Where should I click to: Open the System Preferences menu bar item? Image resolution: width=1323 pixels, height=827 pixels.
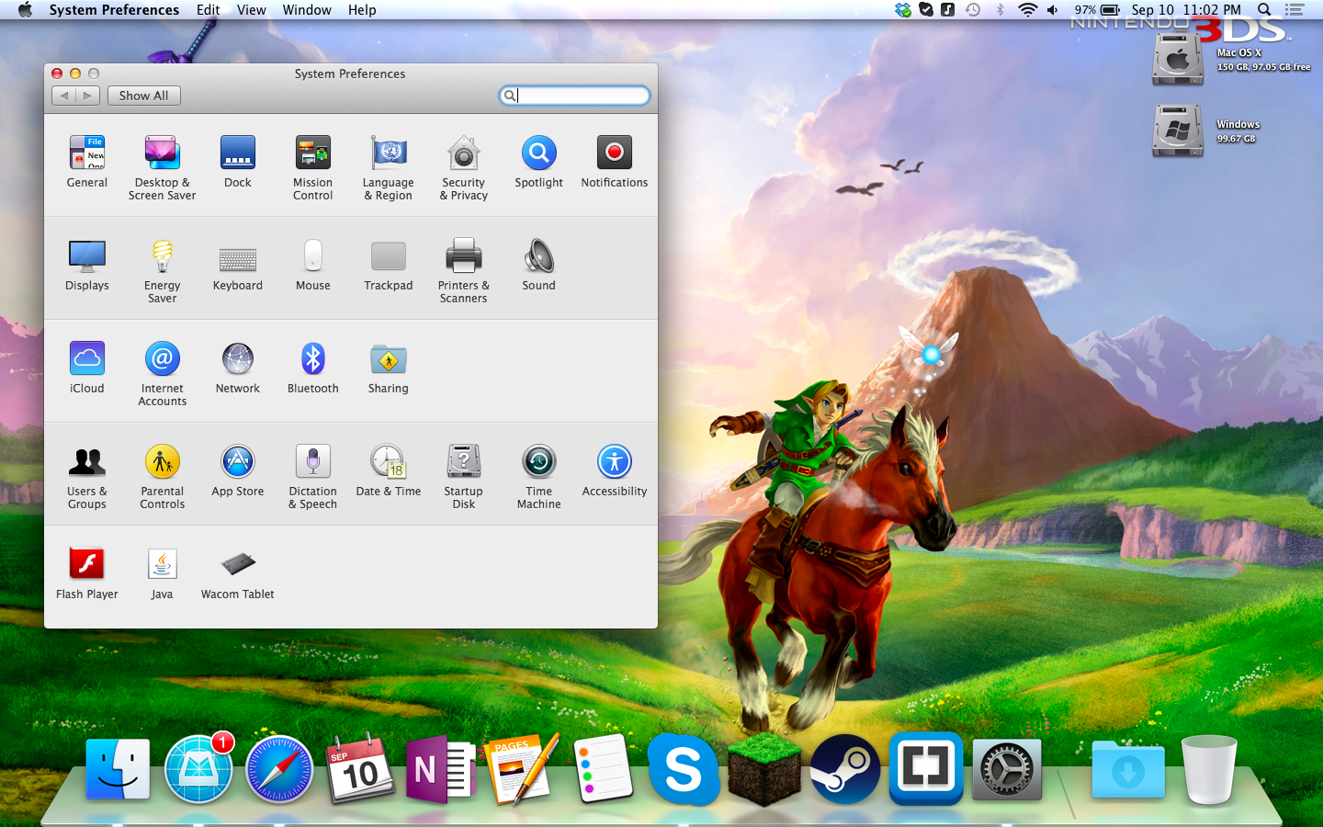tap(114, 10)
